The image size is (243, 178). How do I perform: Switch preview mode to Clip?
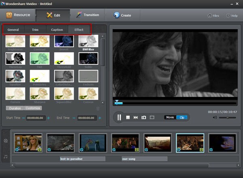click(x=182, y=117)
